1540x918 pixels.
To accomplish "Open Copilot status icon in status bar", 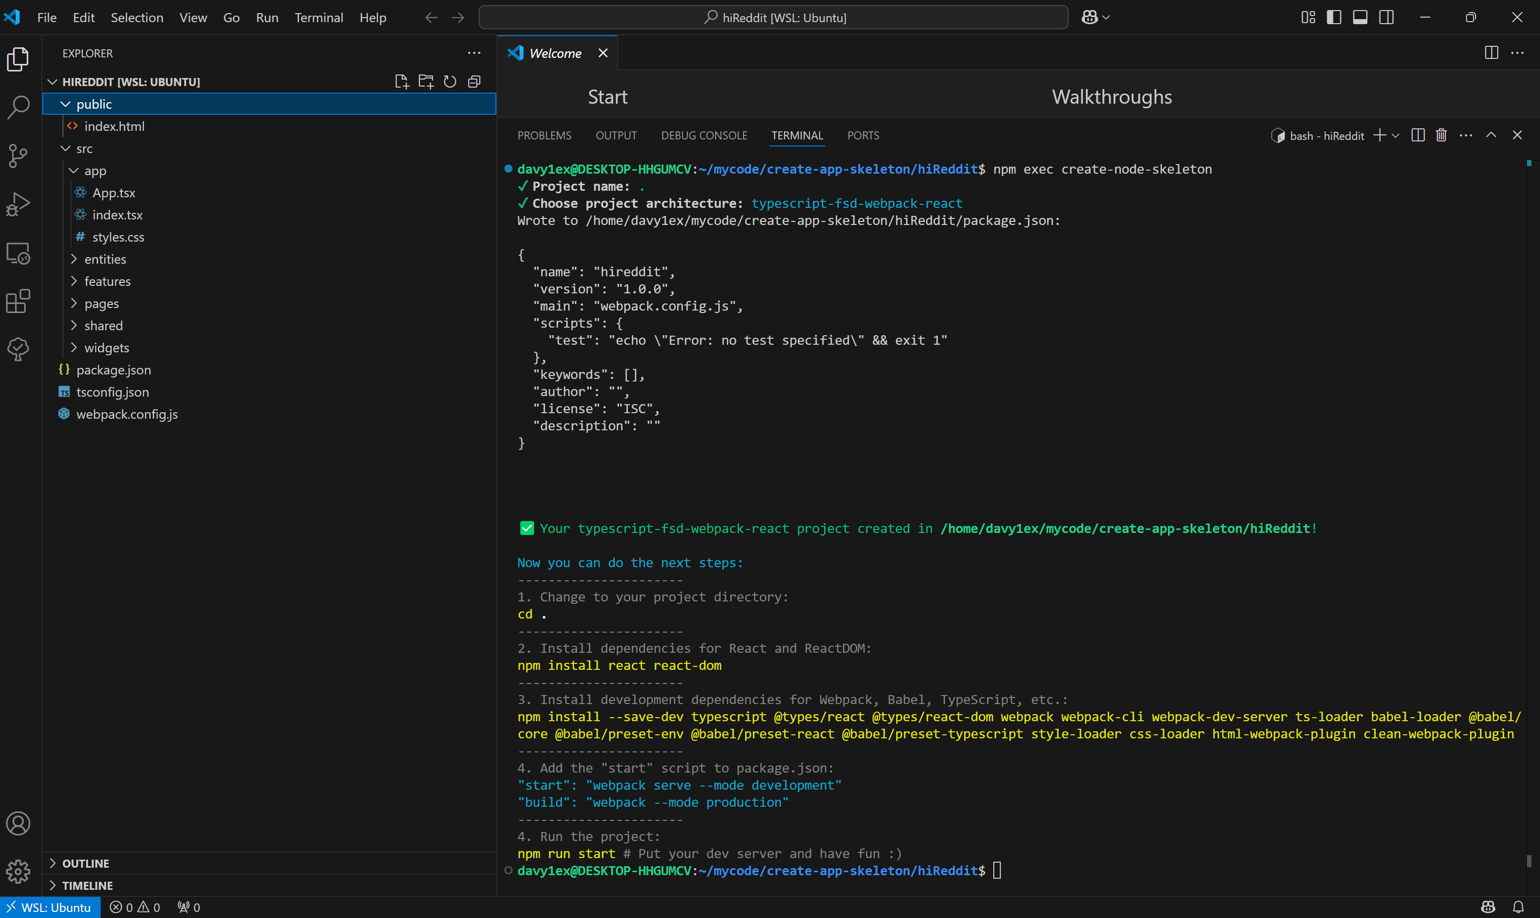I will coord(1488,907).
